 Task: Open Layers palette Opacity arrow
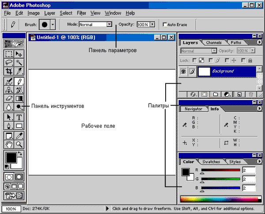click(253, 50)
